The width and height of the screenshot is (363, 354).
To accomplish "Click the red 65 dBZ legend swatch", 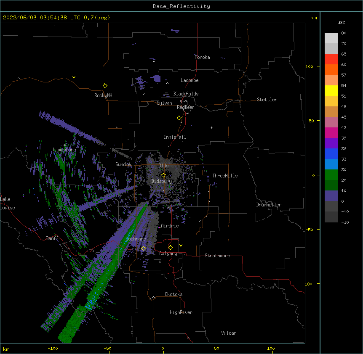I will tap(331, 59).
